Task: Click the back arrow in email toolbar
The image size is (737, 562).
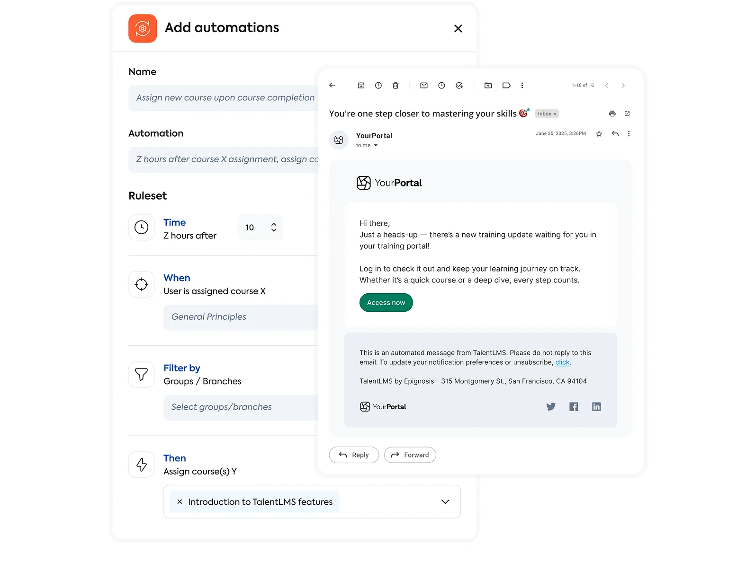Action: click(332, 85)
